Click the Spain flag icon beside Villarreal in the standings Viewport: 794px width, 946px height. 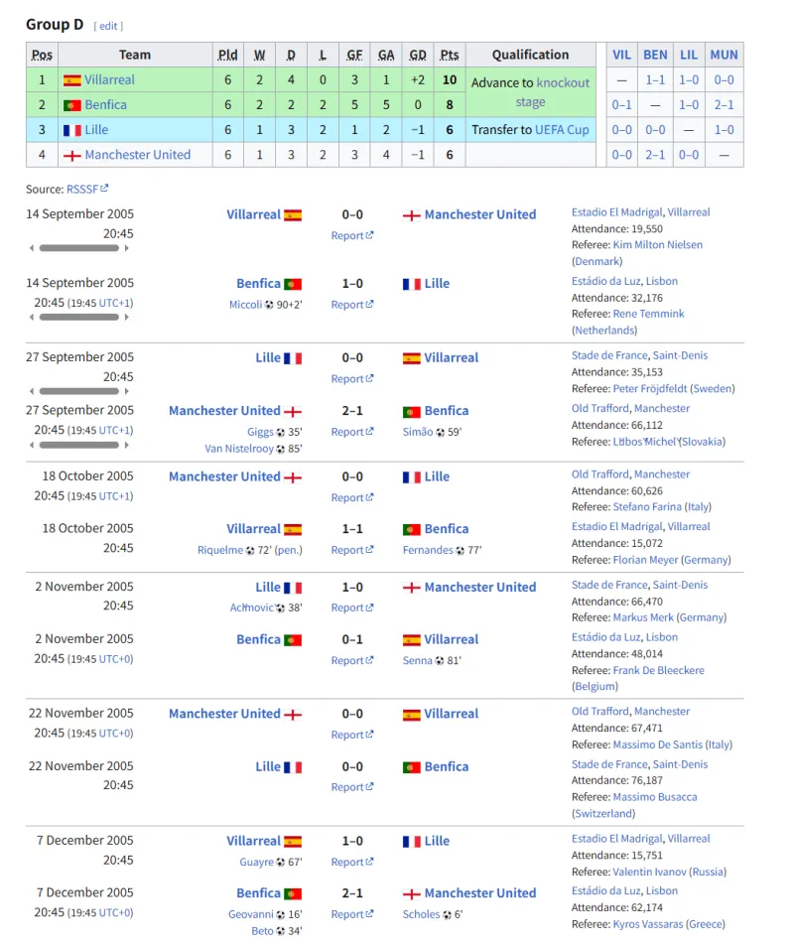point(72,80)
